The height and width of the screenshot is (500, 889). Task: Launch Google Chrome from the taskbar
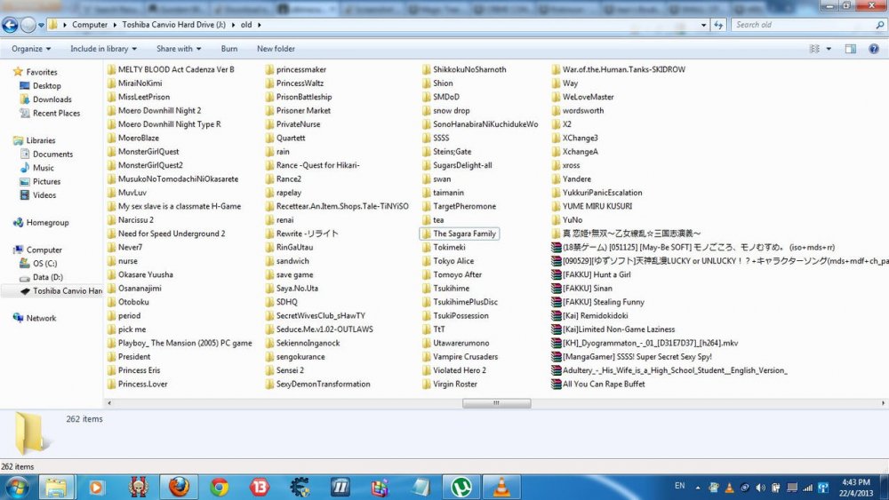click(219, 487)
